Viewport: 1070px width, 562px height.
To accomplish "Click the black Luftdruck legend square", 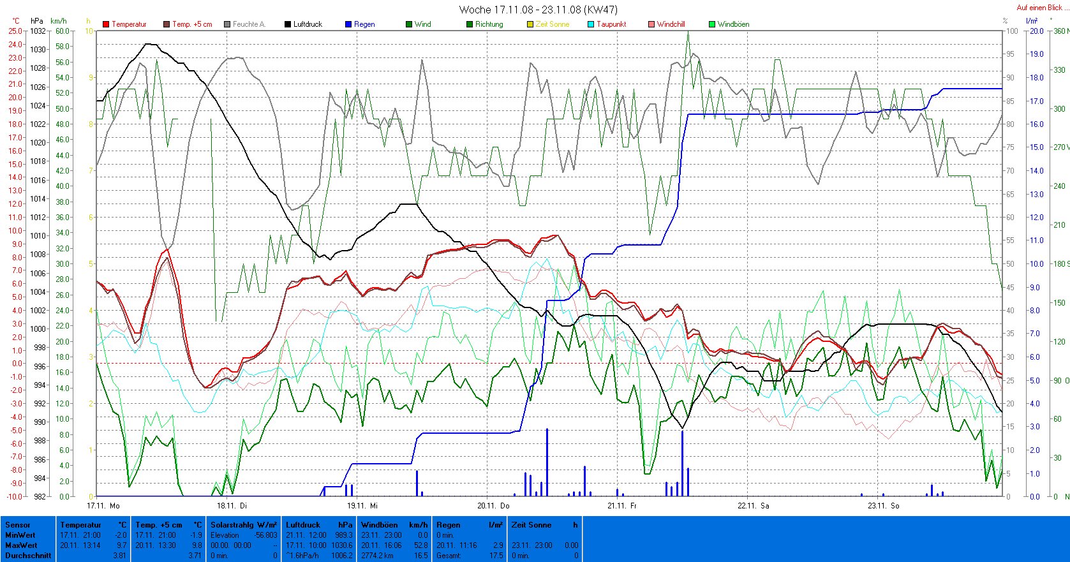I will coord(288,24).
